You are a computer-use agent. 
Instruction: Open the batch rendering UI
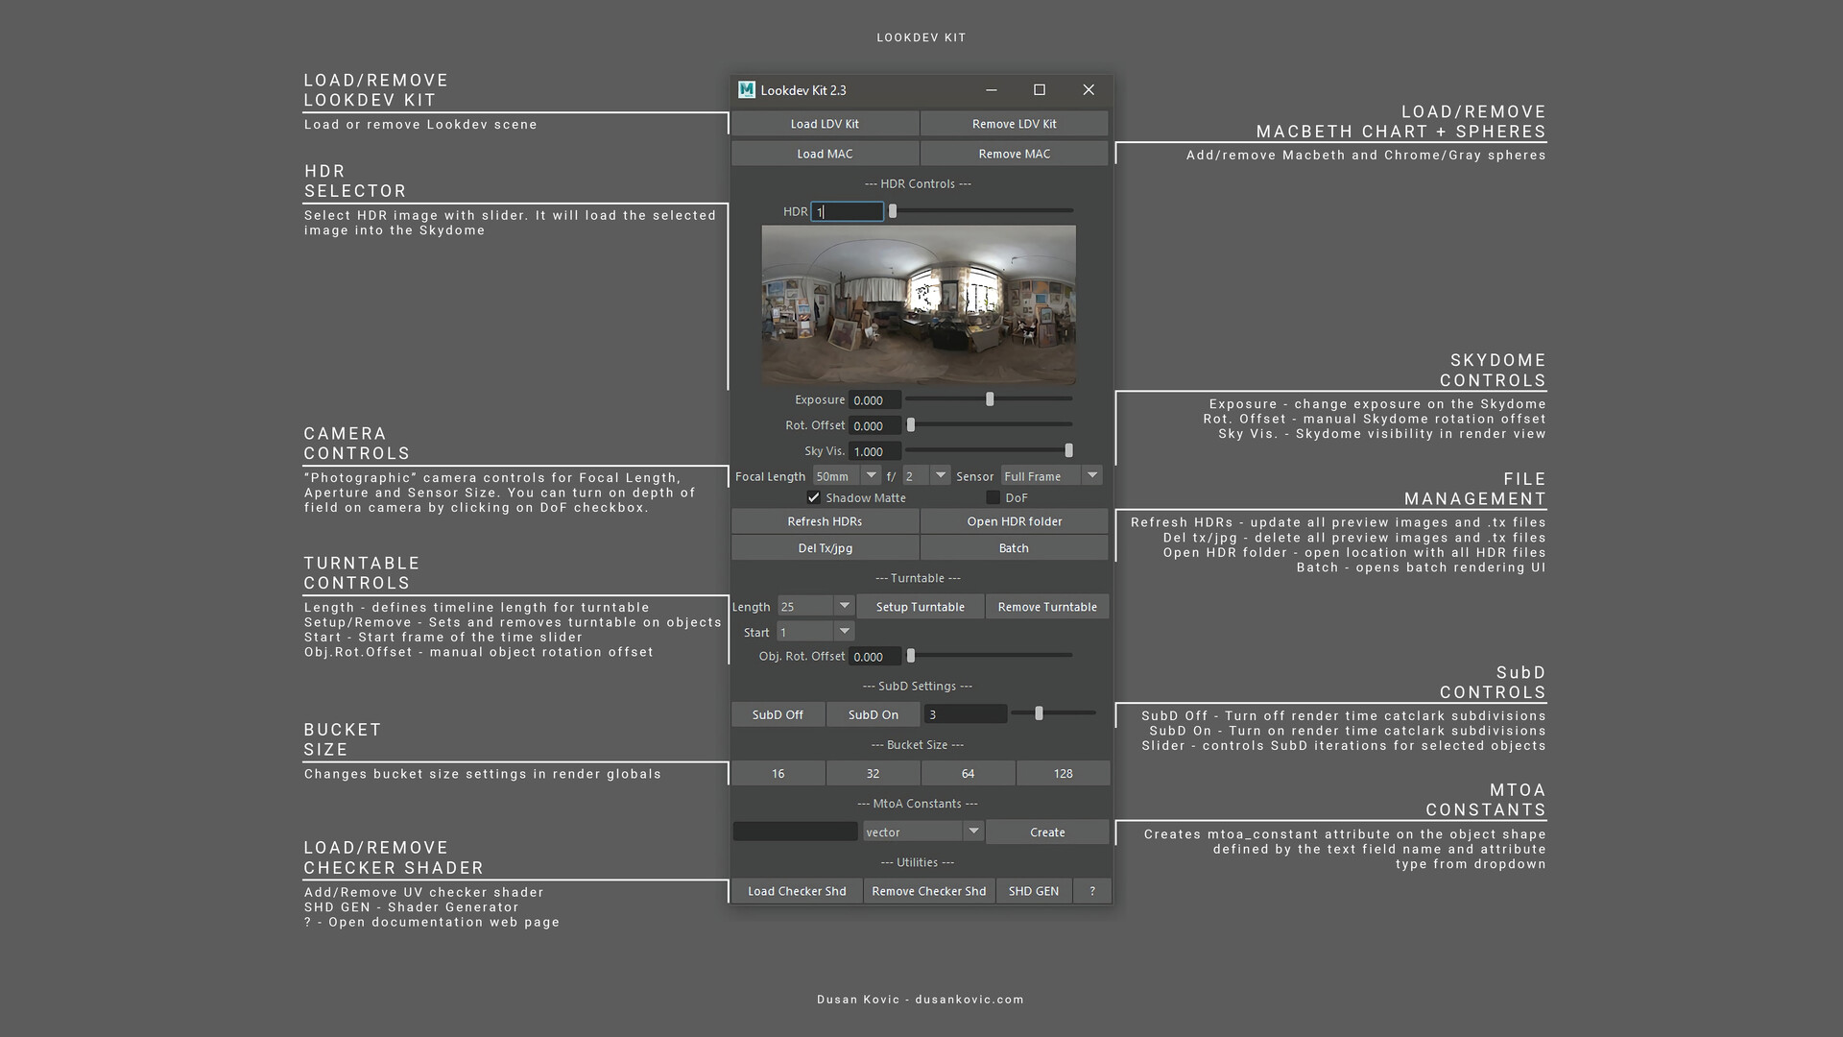[1014, 547]
